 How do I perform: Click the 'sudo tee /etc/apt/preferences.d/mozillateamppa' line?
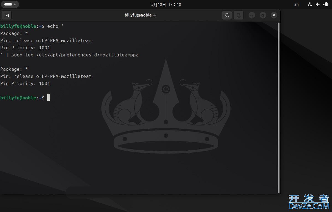69,55
